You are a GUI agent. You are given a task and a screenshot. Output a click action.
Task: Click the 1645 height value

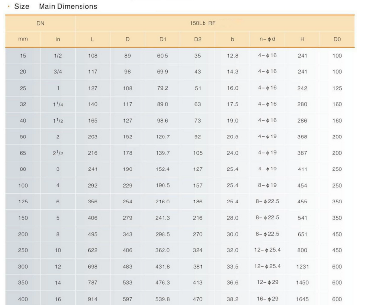pos(302,299)
